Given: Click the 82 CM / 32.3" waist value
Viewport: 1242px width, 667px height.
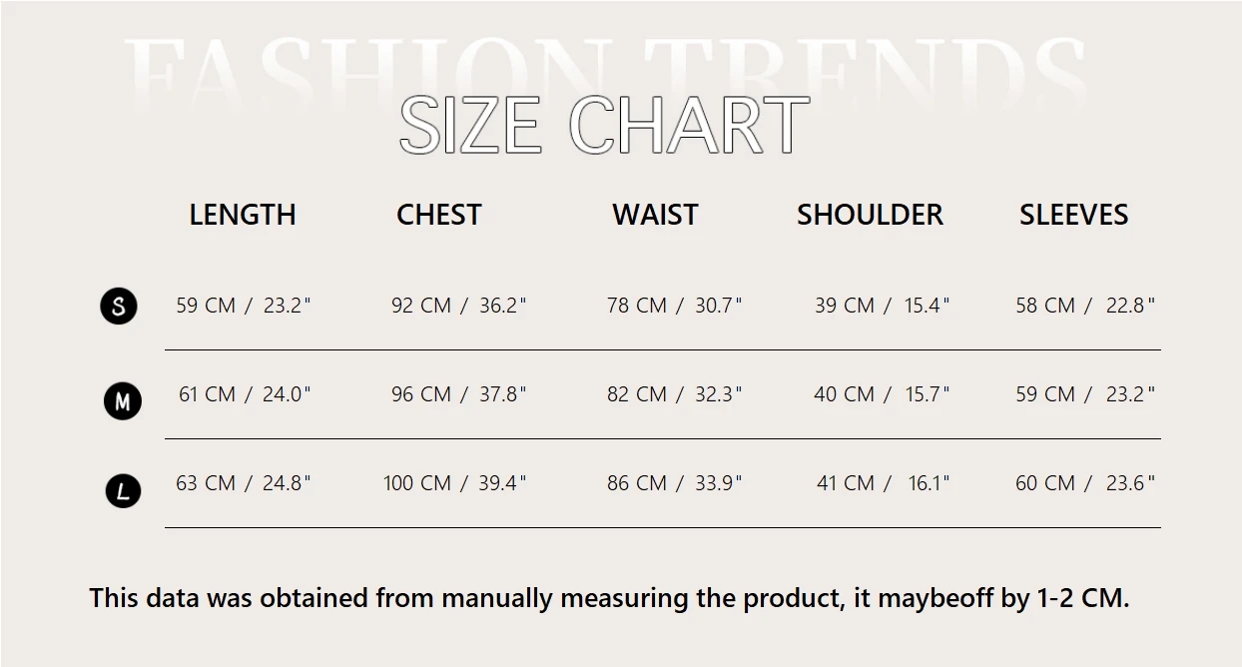Looking at the screenshot, I should [674, 394].
